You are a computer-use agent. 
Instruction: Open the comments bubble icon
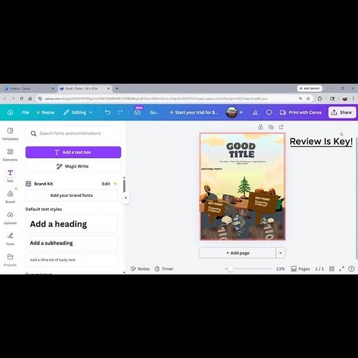coord(269,112)
